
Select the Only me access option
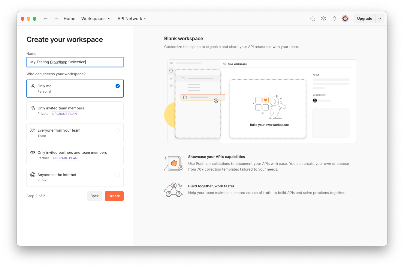(x=75, y=88)
